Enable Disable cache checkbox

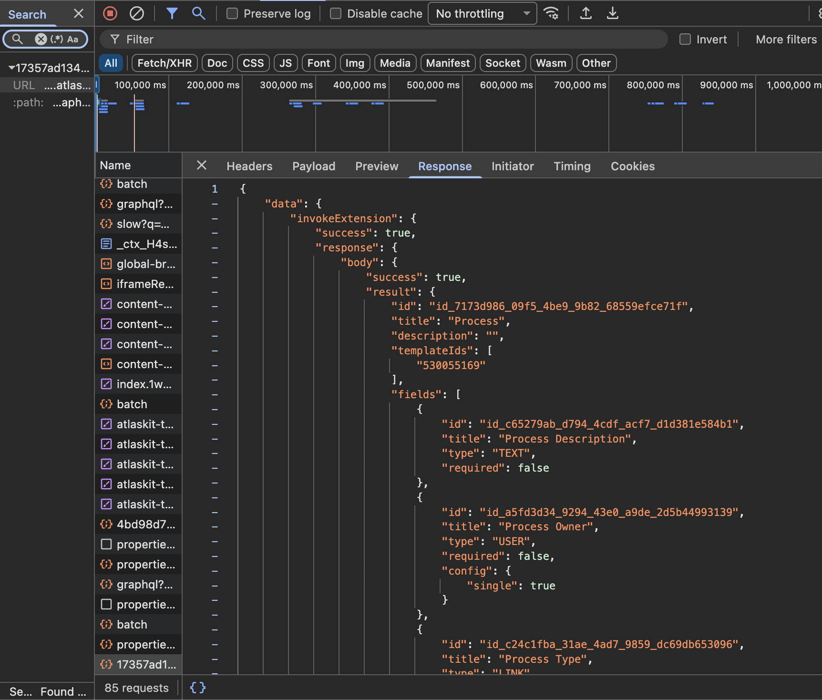click(336, 13)
